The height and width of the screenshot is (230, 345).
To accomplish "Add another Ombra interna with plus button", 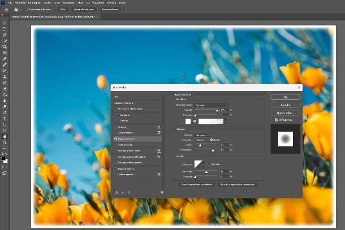I will click(x=159, y=133).
